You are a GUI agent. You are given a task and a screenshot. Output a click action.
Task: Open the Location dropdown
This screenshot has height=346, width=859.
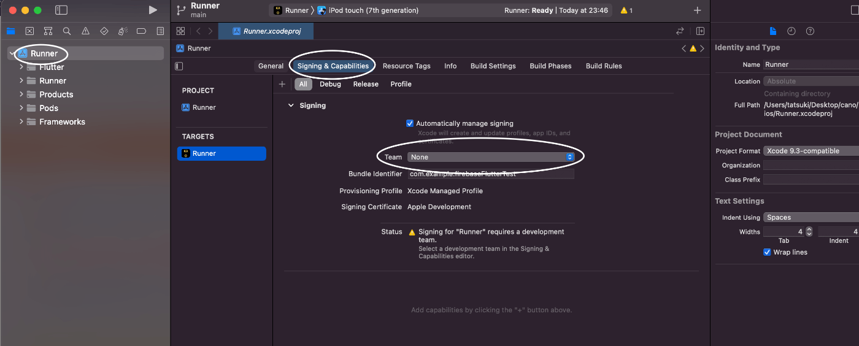coord(811,81)
